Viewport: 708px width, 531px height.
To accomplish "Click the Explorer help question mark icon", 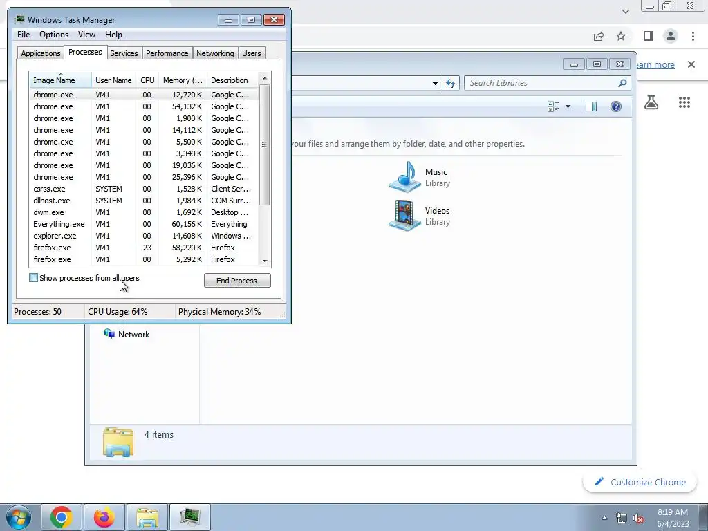I will 616,106.
